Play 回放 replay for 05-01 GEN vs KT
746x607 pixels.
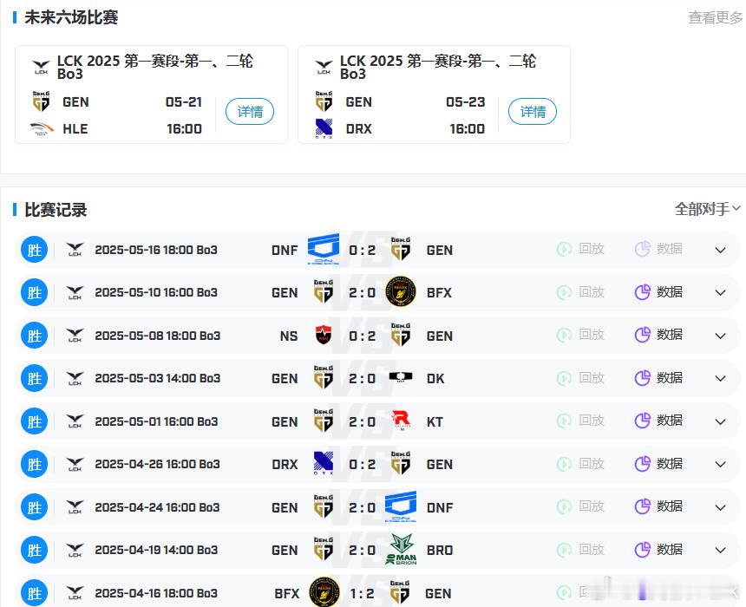coord(581,421)
